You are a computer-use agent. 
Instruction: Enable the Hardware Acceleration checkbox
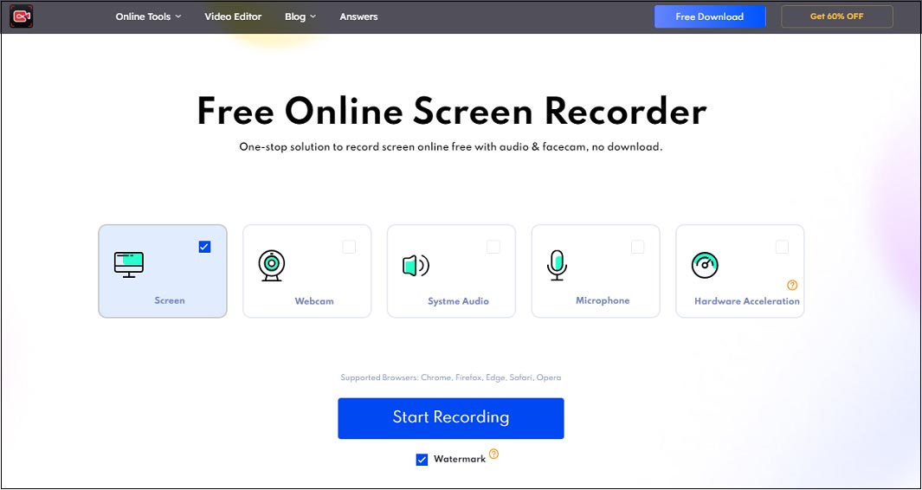coord(782,247)
